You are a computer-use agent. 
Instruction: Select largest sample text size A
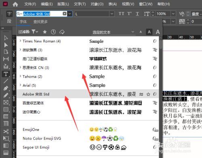click(158, 32)
